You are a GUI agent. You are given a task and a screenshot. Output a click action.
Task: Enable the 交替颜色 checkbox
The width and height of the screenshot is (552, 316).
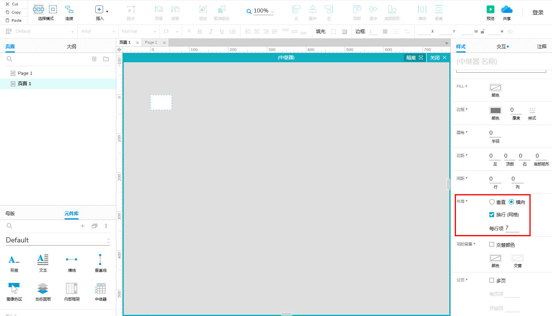pyautogui.click(x=492, y=244)
